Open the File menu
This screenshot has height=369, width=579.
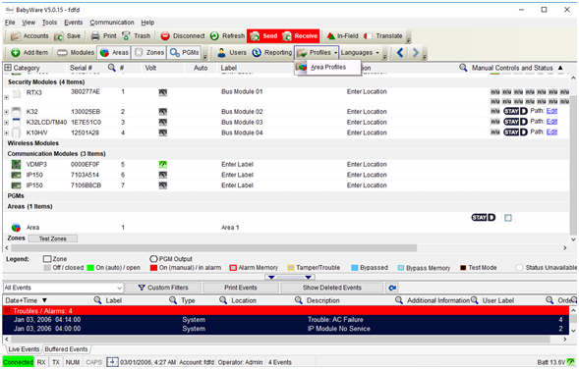coord(10,23)
